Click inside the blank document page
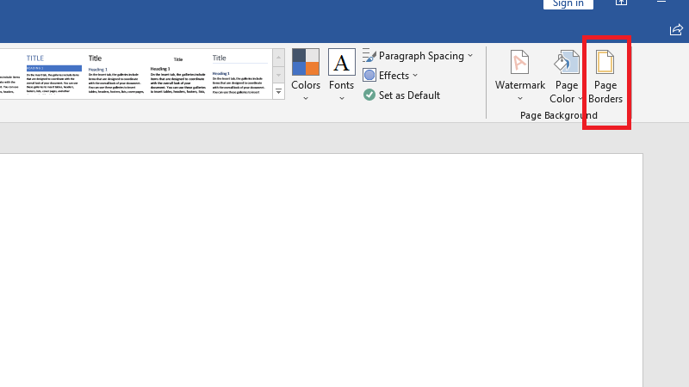This screenshot has width=689, height=387. [x=319, y=275]
